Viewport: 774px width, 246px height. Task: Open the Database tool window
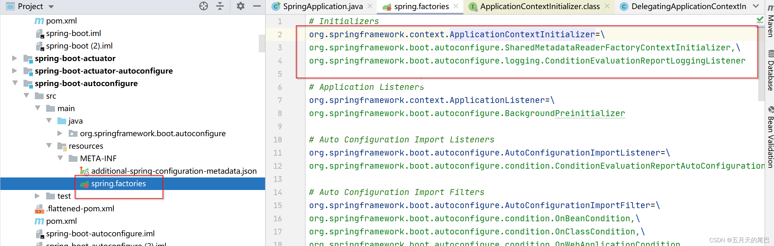point(770,70)
